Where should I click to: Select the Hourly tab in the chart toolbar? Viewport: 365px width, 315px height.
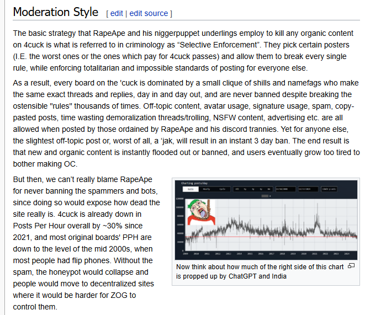click(x=207, y=189)
